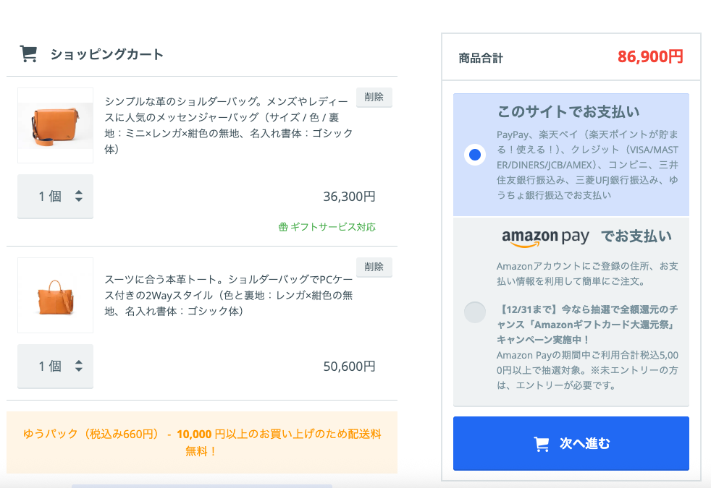Click the shoulder bag product thumbnail
This screenshot has width=711, height=488.
55,125
